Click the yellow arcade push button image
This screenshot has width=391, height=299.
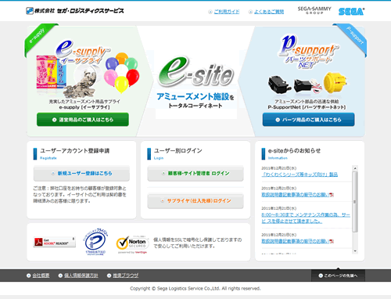[x=335, y=83]
